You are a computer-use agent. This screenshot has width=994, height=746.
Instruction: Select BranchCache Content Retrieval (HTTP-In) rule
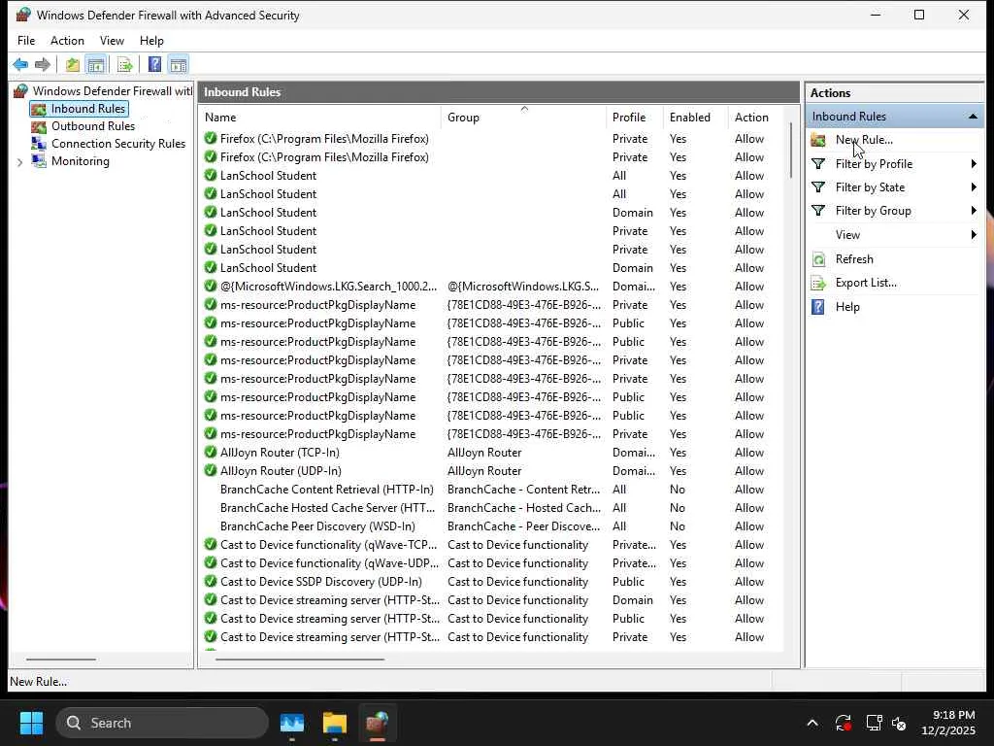[492, 490]
